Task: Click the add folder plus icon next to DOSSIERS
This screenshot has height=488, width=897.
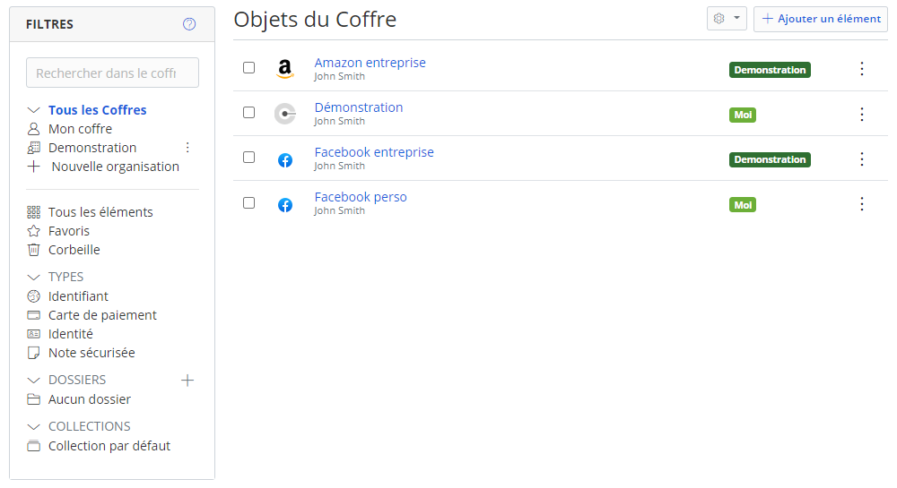Action: pyautogui.click(x=187, y=381)
